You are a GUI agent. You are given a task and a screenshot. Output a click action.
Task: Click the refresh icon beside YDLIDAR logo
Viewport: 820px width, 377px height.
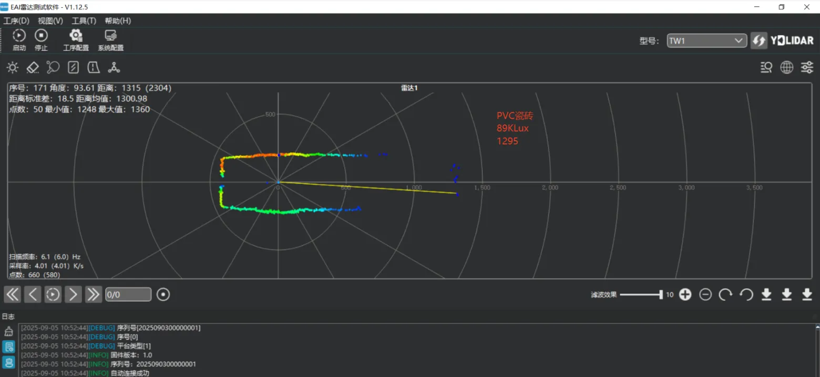pos(758,41)
